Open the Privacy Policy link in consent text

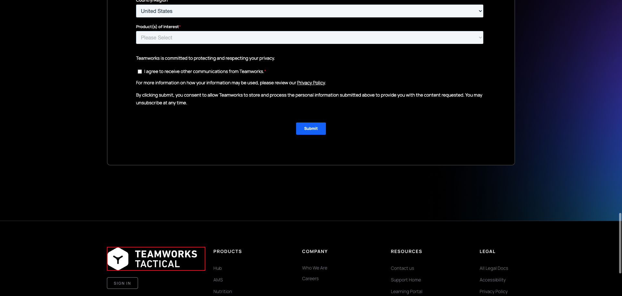[311, 82]
